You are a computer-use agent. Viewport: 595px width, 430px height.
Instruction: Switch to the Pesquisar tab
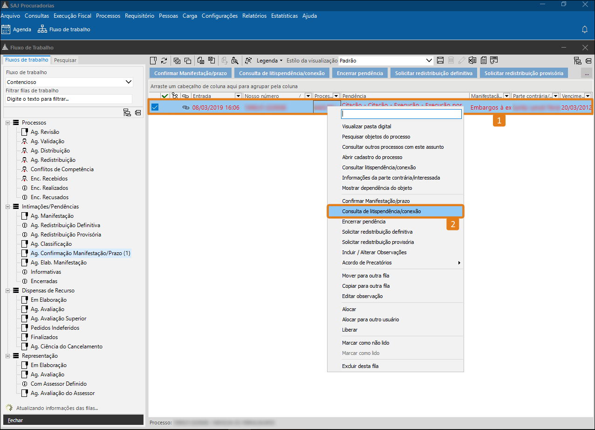tap(65, 60)
